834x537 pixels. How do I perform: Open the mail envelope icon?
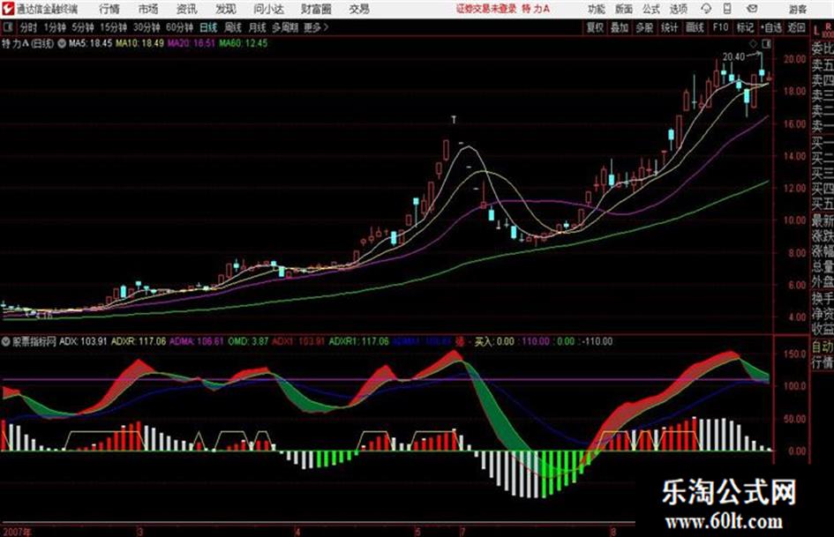[x=752, y=9]
